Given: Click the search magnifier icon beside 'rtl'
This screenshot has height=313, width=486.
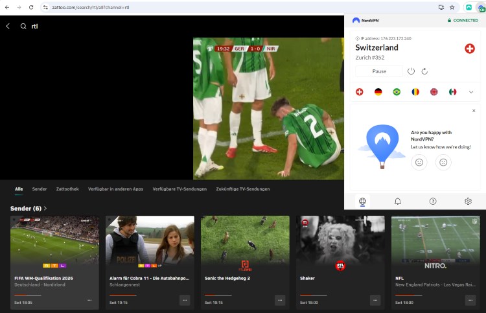Looking at the screenshot, I should tap(23, 27).
